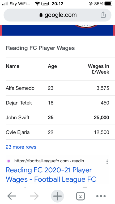This screenshot has height=204, width=115.
Task: Tap the blue banner image at top
Action: coord(57,30)
